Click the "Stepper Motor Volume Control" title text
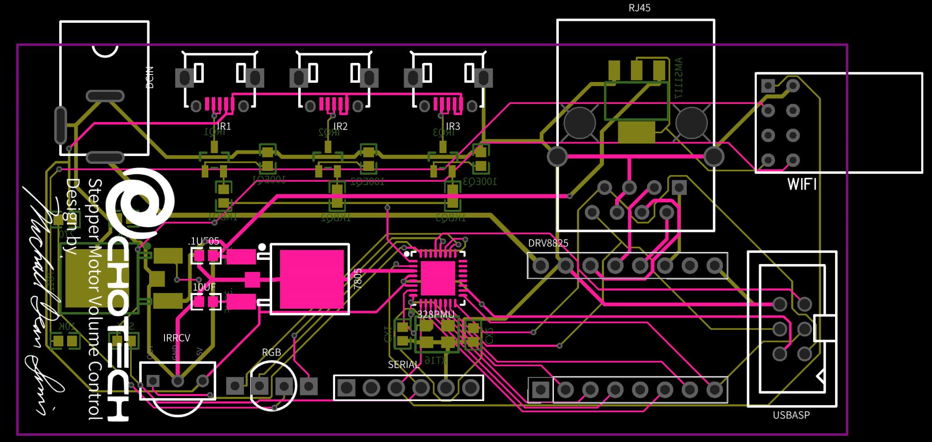Viewport: 932px width, 442px height. [95, 298]
